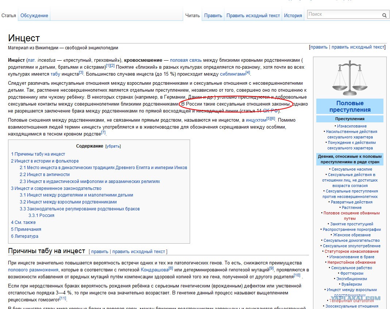Click the Изнасилование sidebar link
The height and width of the screenshot is (309, 390).
coord(352,126)
